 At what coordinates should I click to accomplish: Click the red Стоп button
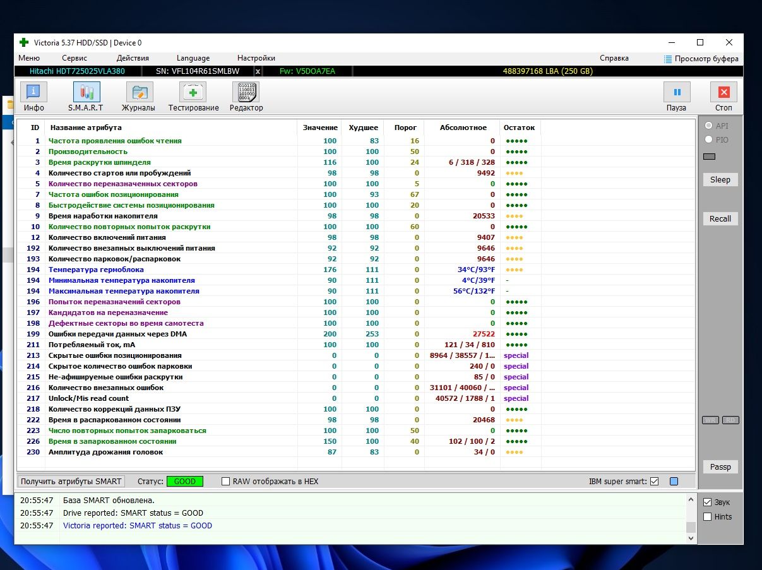(723, 97)
